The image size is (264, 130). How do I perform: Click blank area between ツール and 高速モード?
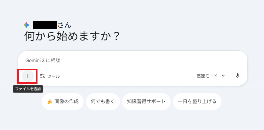click(127, 76)
